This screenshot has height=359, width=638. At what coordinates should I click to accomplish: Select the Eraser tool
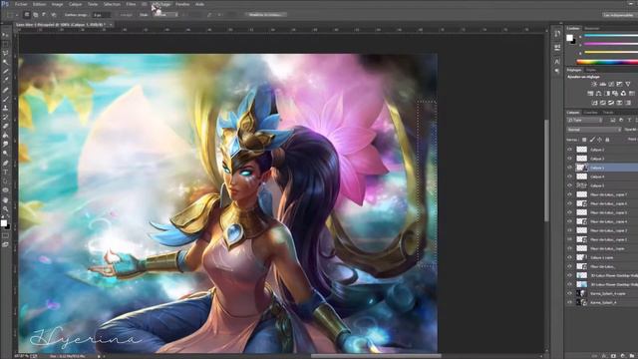(x=5, y=127)
